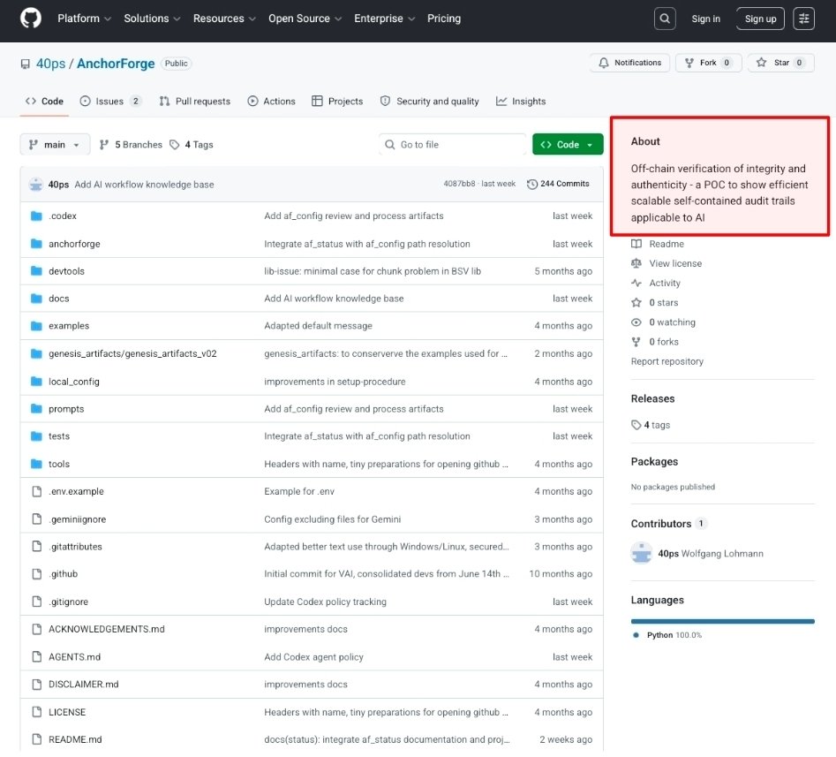Click the pulse icon beside Activity
Viewport: 836px width, 757px height.
(636, 283)
